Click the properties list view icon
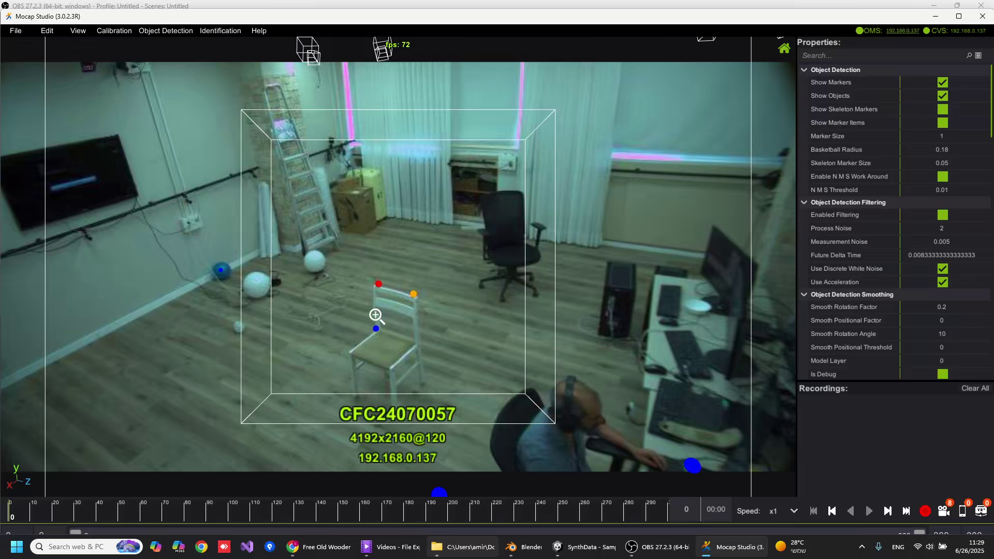This screenshot has width=994, height=559. click(x=978, y=55)
